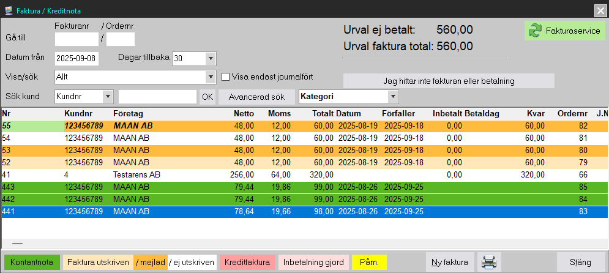This screenshot has height=273, width=609.
Task: Sort by the Nr column header
Action: [6, 114]
